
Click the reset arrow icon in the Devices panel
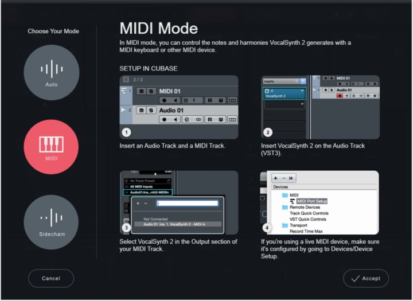291,178
